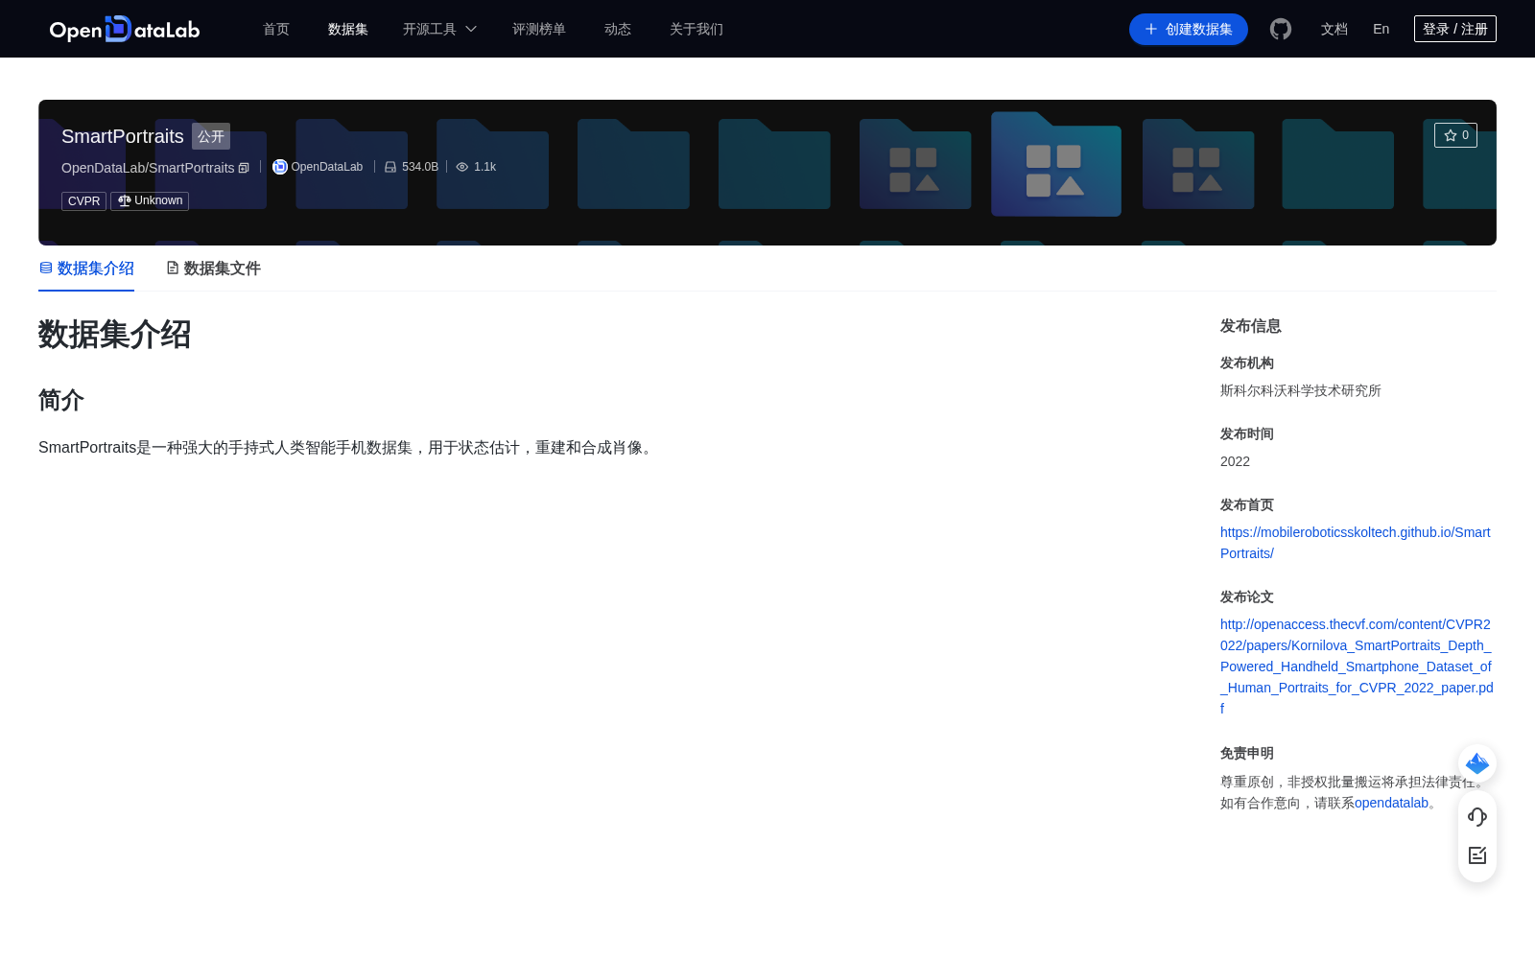Screen dimensions: 1535x959
Task: Click the 534.0B size value
Action: coord(420,167)
